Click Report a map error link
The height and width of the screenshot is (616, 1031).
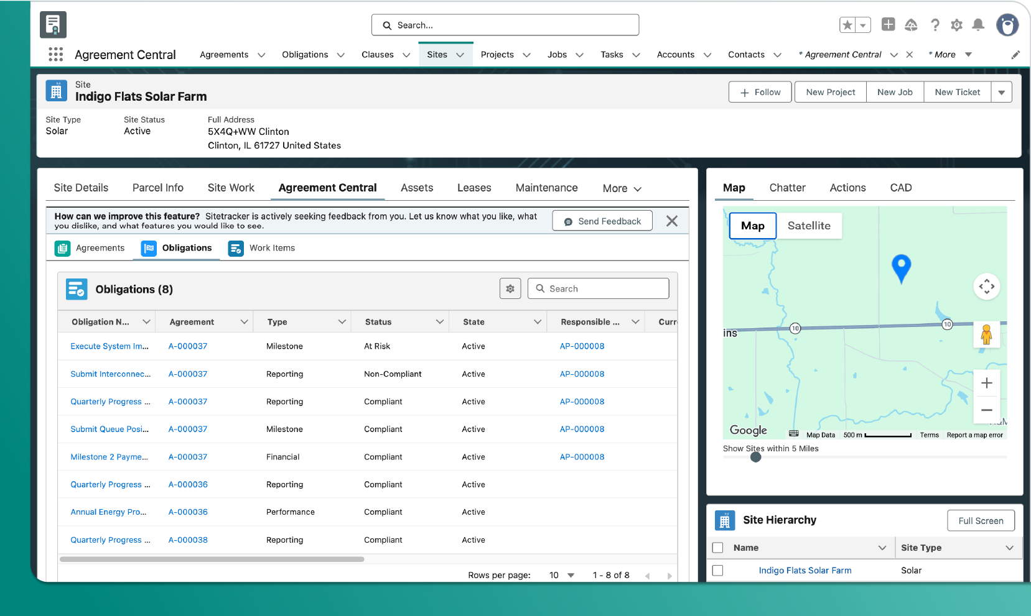click(974, 435)
